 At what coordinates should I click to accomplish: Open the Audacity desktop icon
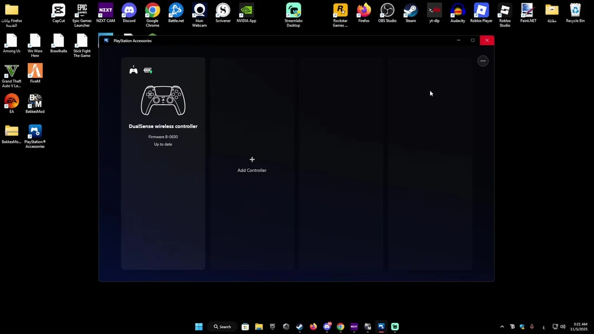(x=458, y=13)
